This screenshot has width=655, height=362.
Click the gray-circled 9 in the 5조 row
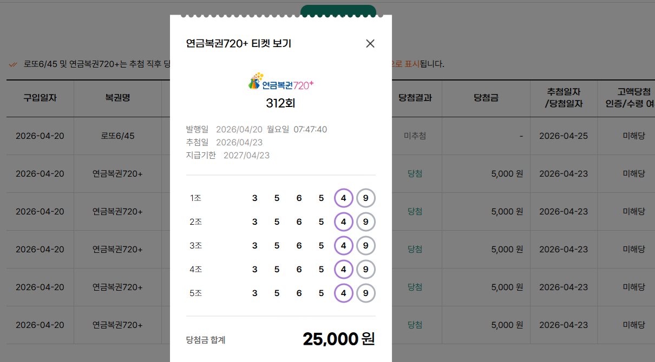(x=366, y=293)
